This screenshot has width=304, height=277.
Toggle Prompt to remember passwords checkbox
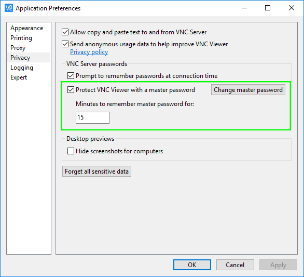pos(71,76)
